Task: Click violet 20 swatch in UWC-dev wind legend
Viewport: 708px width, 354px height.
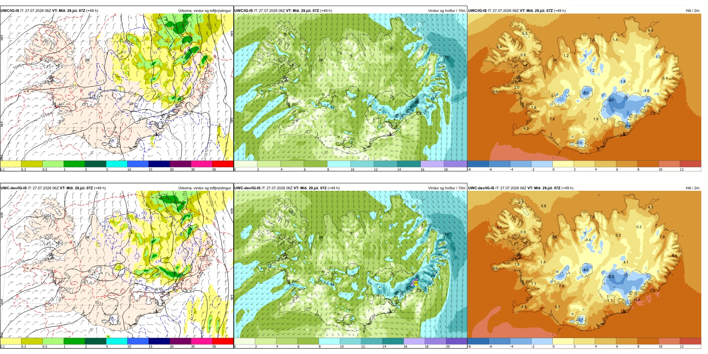Action: [456, 341]
